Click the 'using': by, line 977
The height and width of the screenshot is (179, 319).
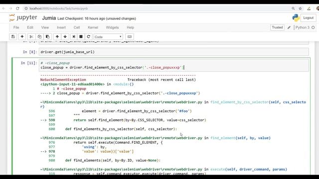(94, 147)
